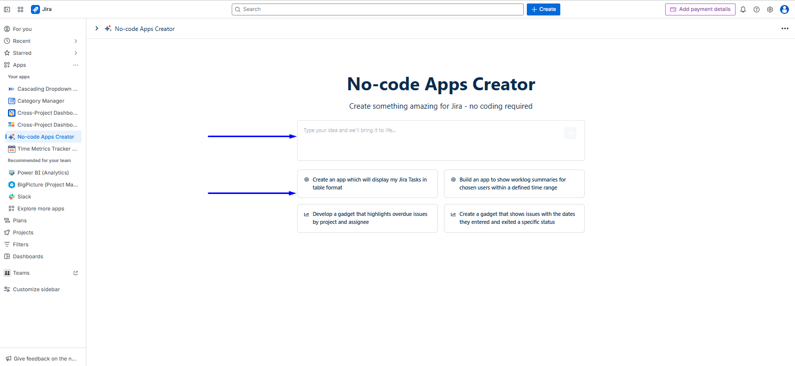This screenshot has width=795, height=366.
Task: Click the Teams external link icon
Action: point(76,273)
